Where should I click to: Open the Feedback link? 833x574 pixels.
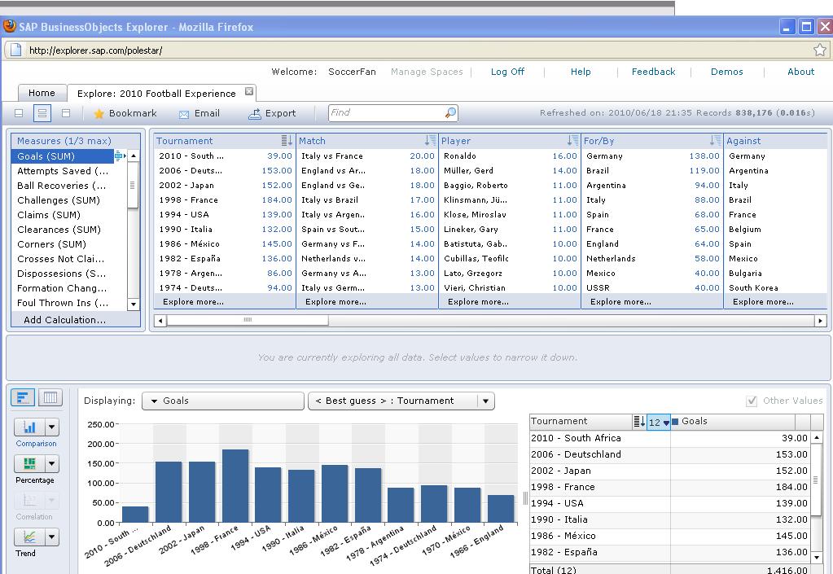(x=653, y=72)
